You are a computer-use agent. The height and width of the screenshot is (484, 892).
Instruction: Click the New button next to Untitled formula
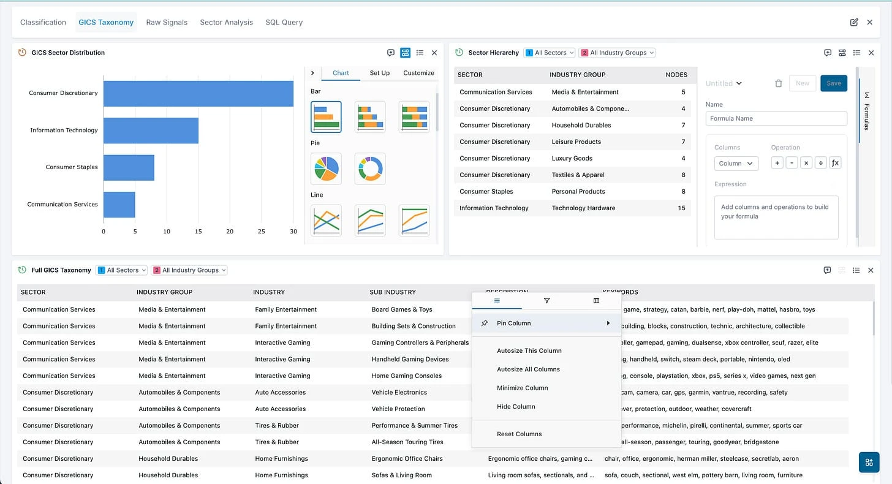click(x=803, y=83)
